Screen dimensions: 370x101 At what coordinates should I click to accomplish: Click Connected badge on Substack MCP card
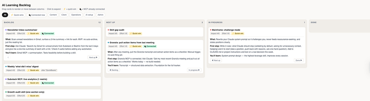click(48, 83)
